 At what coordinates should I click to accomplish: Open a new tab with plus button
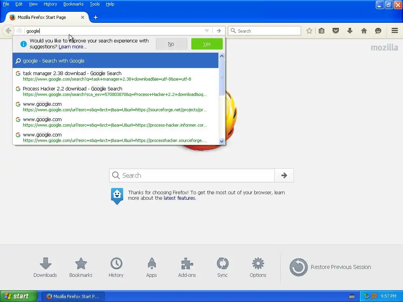[96, 17]
